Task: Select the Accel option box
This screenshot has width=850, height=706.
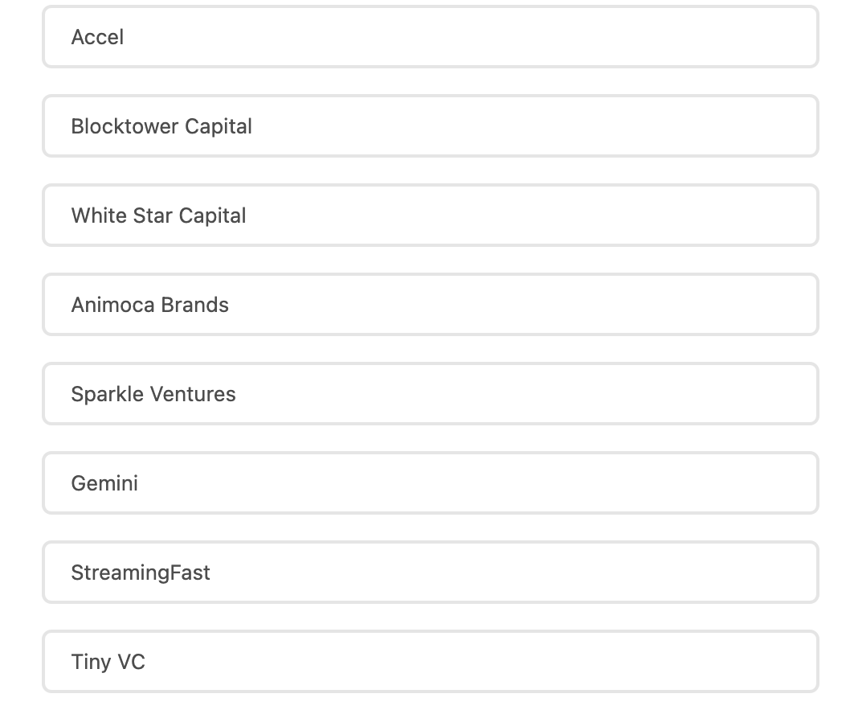Action: tap(430, 37)
